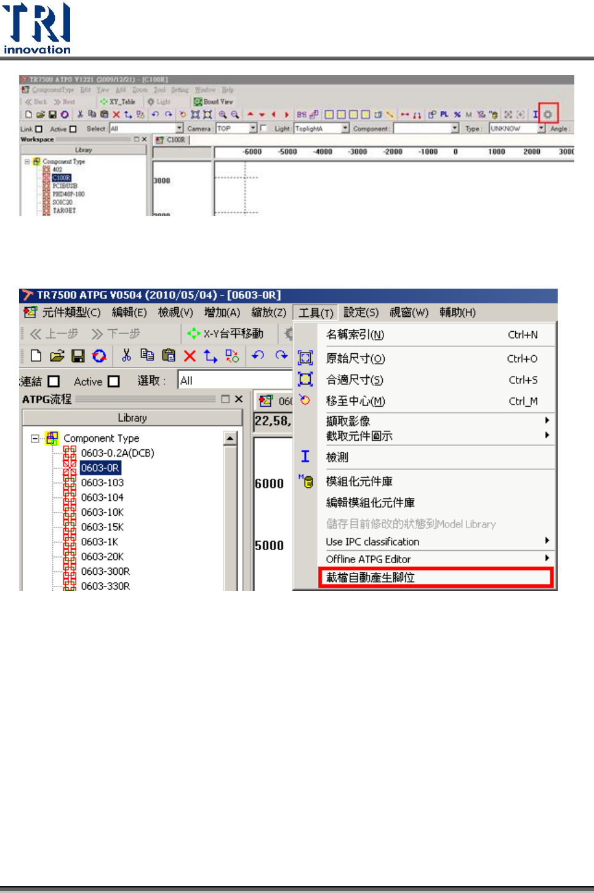Click the Component Type tree icon in lower Library
This screenshot has width=594, height=893.
[x=52, y=438]
